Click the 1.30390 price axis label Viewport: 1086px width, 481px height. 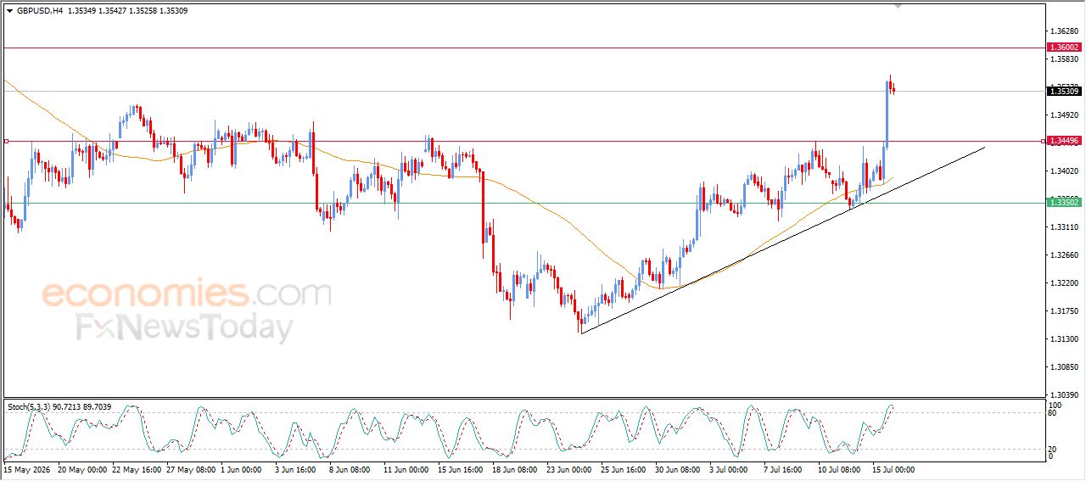pyautogui.click(x=1064, y=395)
